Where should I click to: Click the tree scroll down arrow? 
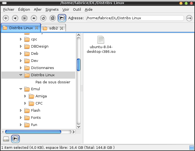point(78,127)
